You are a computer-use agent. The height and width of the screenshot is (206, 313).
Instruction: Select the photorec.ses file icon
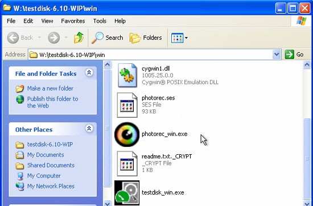click(127, 105)
